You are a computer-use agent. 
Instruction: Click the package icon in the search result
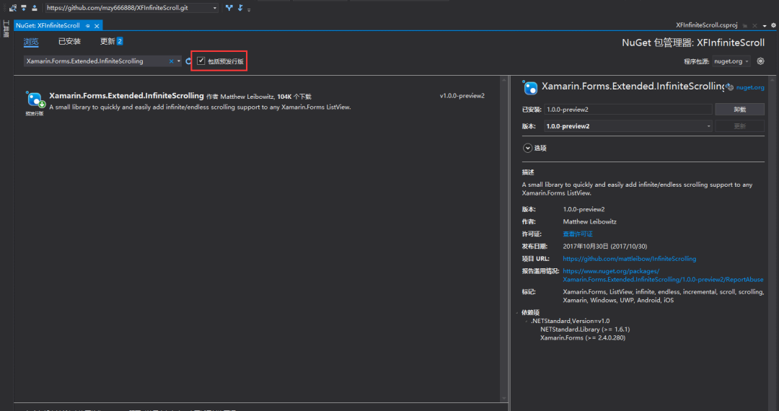click(x=35, y=100)
